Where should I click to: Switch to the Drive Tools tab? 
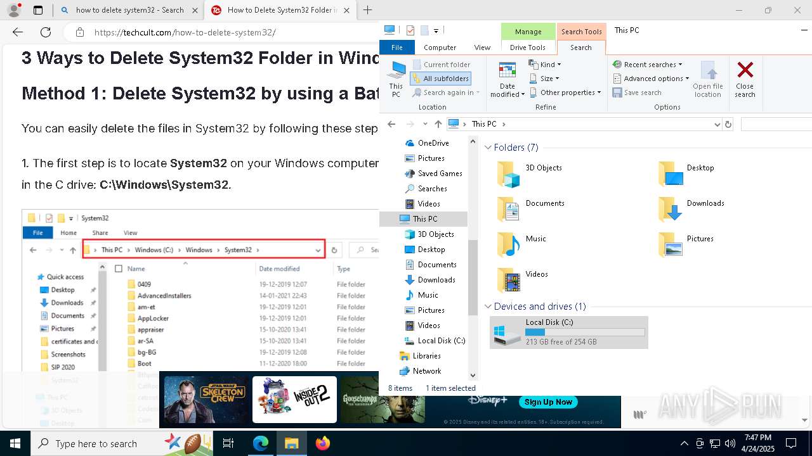point(528,47)
